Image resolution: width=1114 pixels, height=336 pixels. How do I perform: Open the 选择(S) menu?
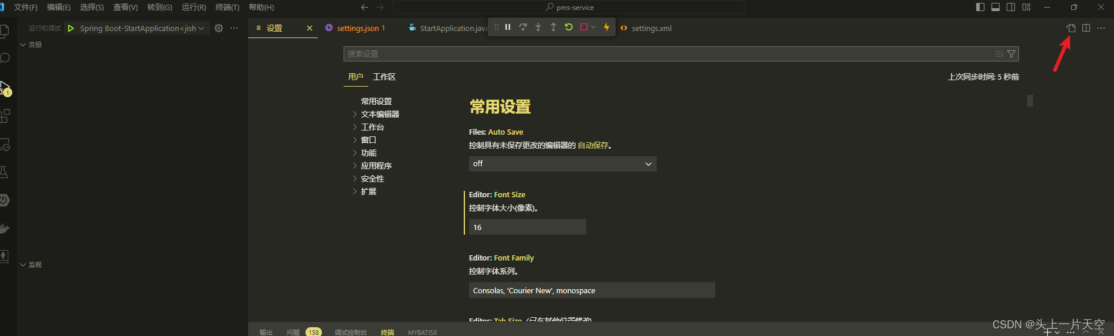[x=92, y=7]
